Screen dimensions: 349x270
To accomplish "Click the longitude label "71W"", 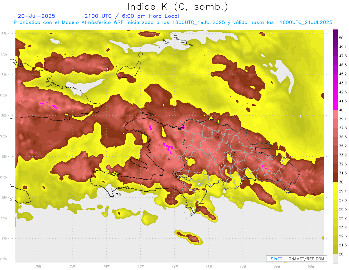I will pos(209,266).
